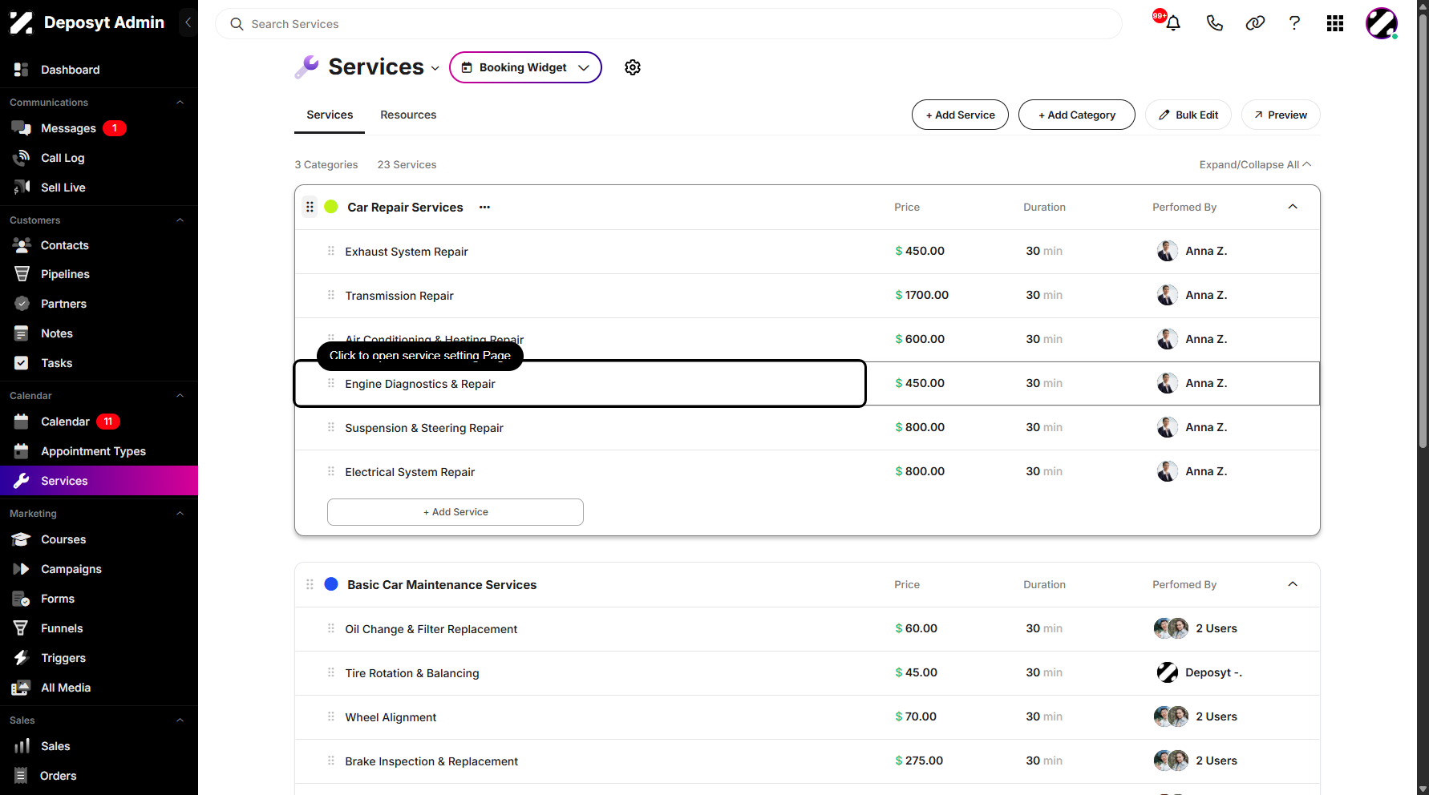Click the green Car Repair Services color dot
1429x795 pixels.
330,207
